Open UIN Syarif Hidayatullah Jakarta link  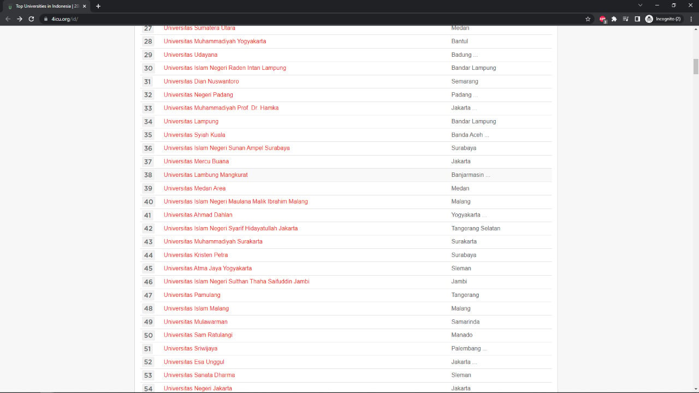coord(230,228)
